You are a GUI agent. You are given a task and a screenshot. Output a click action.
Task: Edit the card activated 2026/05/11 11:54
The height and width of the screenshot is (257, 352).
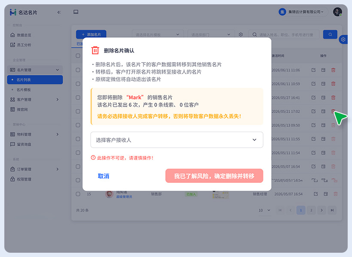click(314, 153)
